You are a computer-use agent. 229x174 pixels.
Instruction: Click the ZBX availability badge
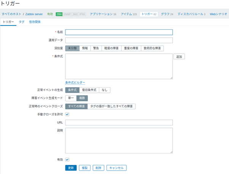pyautogui.click(x=59, y=14)
